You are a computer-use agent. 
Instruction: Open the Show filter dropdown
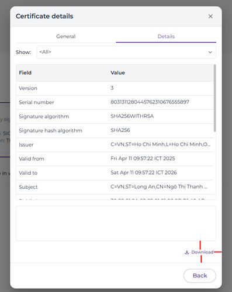(x=126, y=52)
